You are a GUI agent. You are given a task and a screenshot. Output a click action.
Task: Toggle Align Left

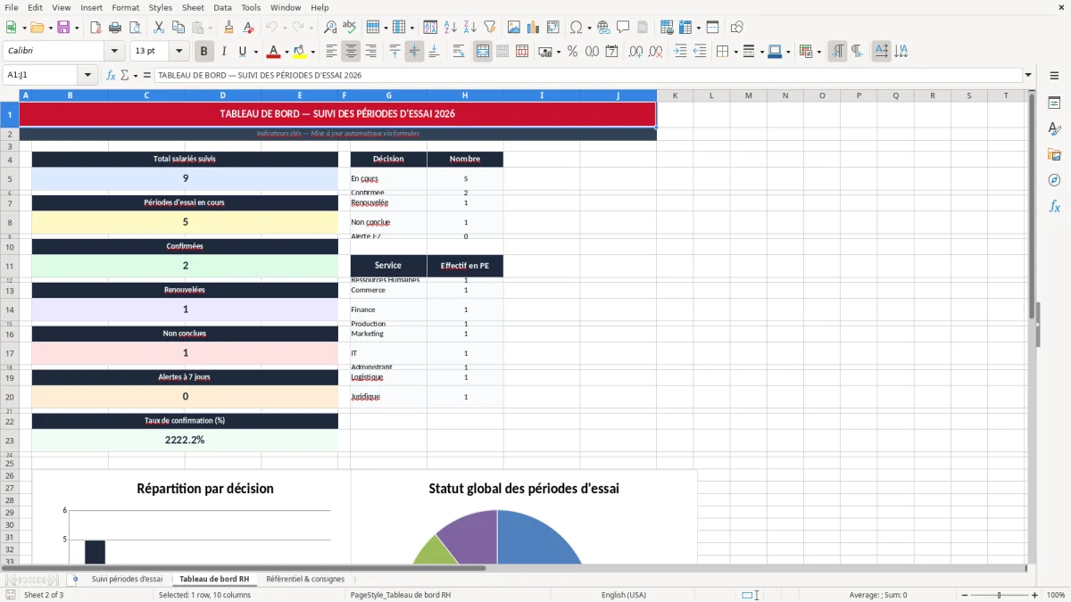(x=331, y=52)
